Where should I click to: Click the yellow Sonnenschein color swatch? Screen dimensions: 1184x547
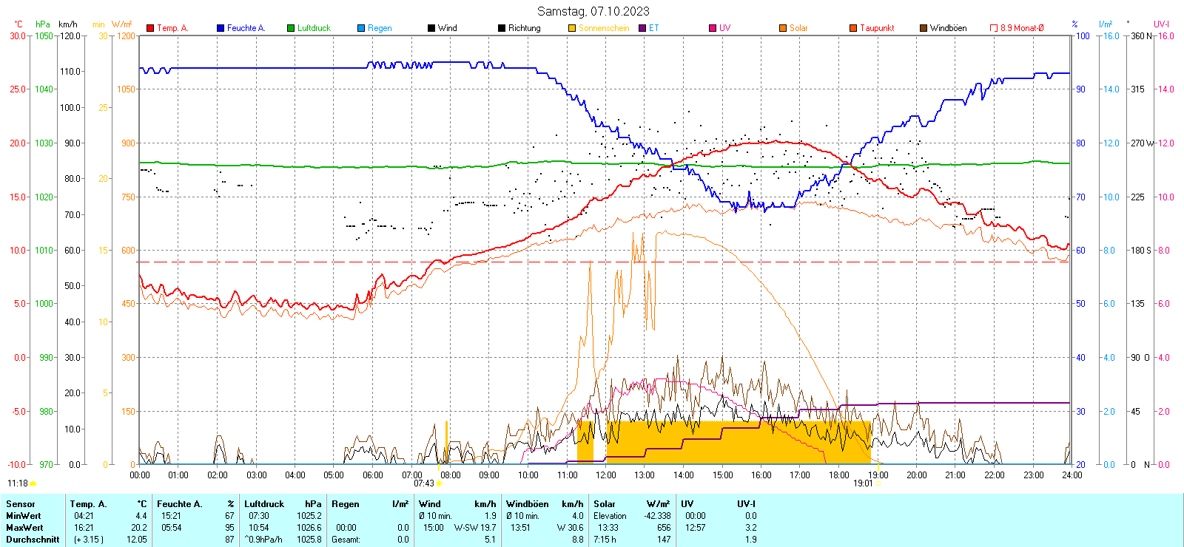(x=572, y=28)
